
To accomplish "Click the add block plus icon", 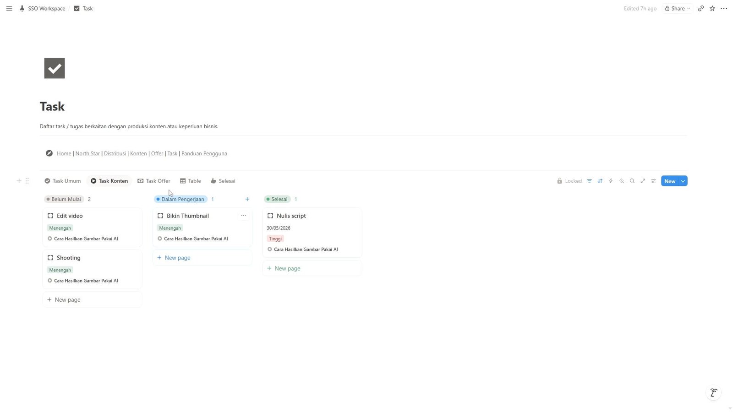I will click(19, 181).
